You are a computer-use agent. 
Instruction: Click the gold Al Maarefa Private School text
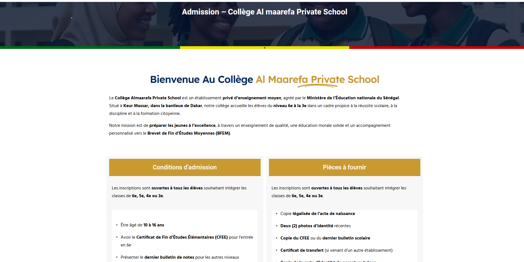point(317,80)
